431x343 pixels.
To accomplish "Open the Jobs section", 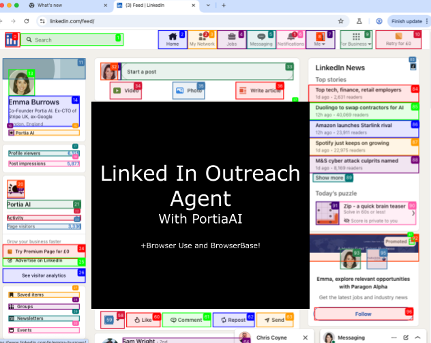I will click(232, 40).
